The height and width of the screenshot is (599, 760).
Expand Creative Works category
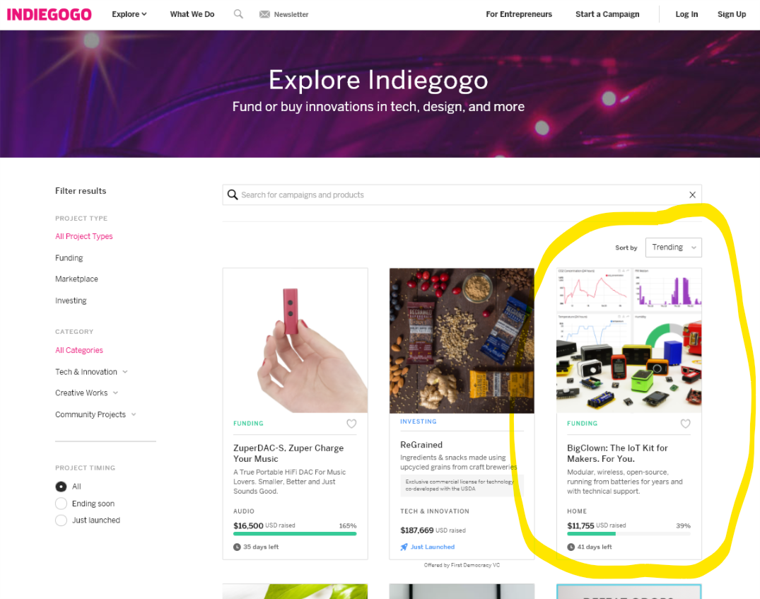(x=87, y=393)
